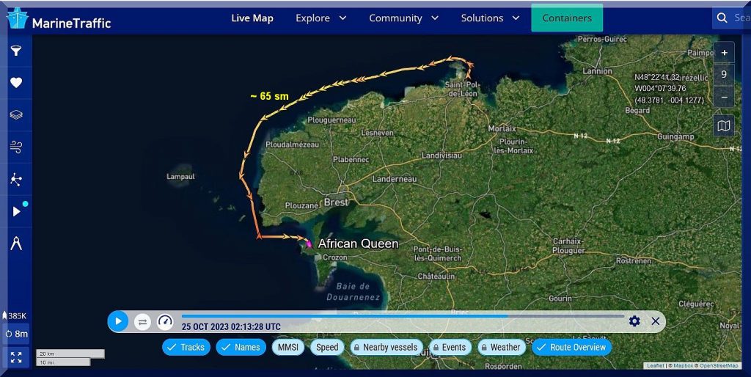751x377 pixels.
Task: Enable the MMSI label button
Action: pyautogui.click(x=287, y=347)
